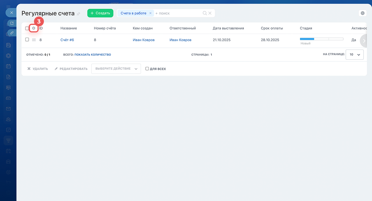The height and width of the screenshot is (201, 372).
Task: Open the page size dropdown showing 10
Action: pyautogui.click(x=355, y=54)
